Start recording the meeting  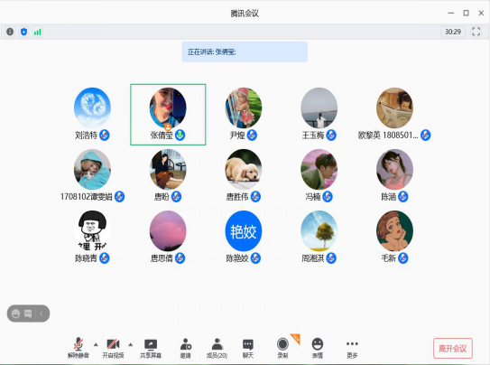click(x=282, y=349)
